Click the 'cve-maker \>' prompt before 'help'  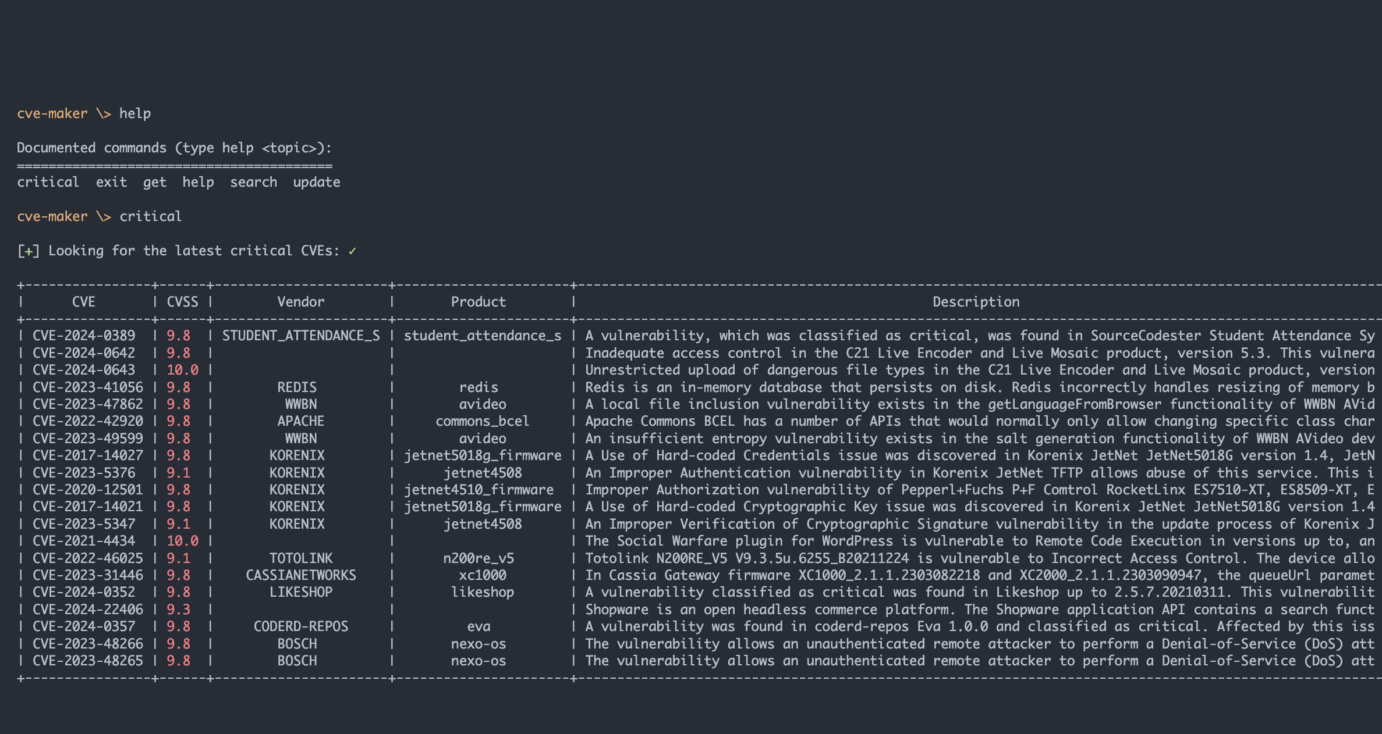[x=64, y=113]
